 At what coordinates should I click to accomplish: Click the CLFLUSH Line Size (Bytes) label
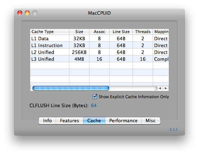tap(59, 106)
